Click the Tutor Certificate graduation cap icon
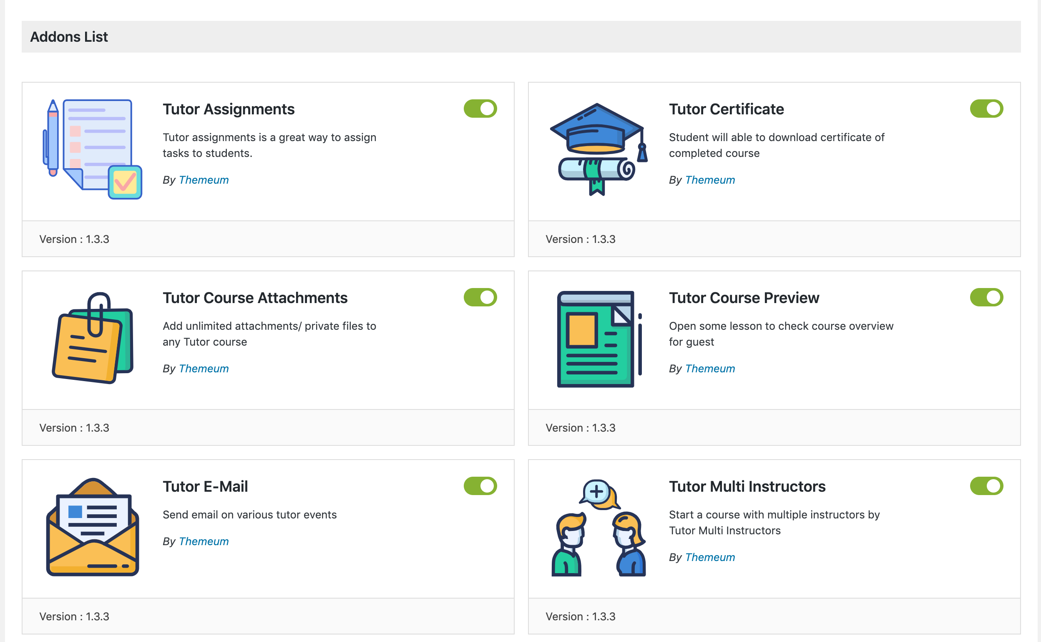Screen dimensions: 1041x642 [x=598, y=149]
